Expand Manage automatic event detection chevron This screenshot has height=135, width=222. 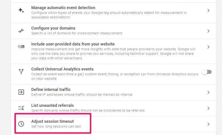coord(209,11)
